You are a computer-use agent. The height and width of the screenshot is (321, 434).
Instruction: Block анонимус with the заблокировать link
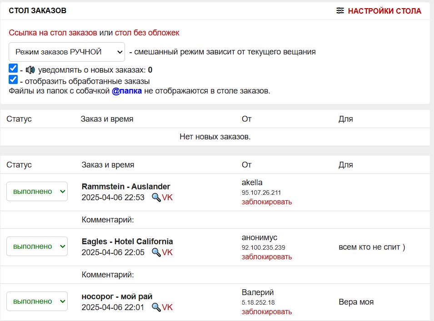coord(267,257)
